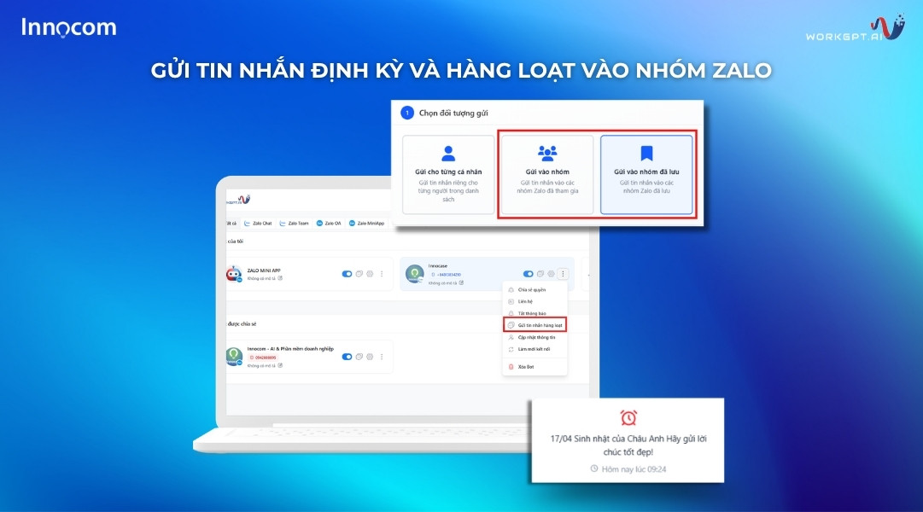
Task: Select 'Làm mới kết nối' menu entry
Action: click(535, 349)
